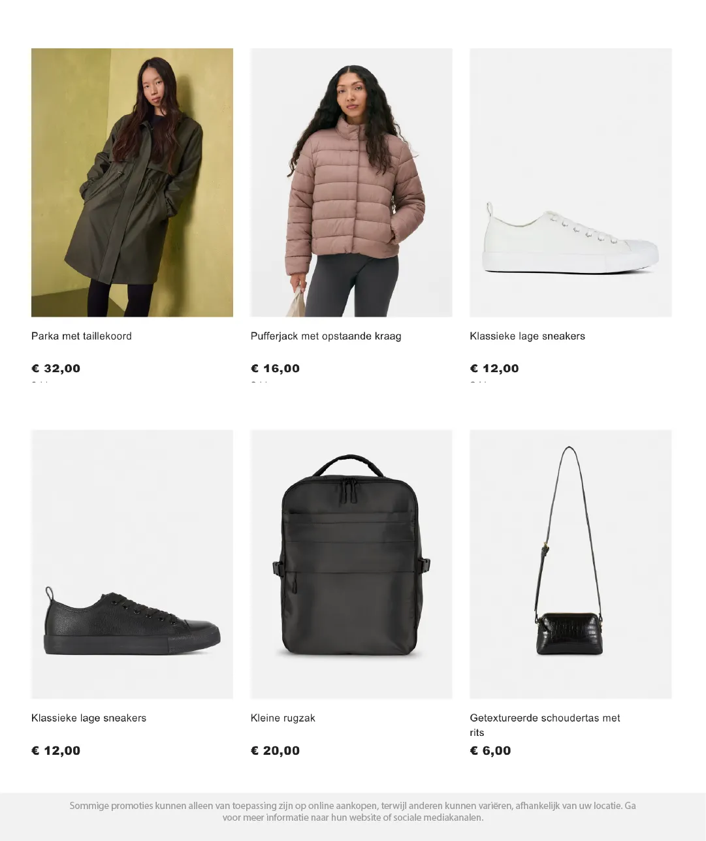Select the white sneaker product image

point(571,182)
